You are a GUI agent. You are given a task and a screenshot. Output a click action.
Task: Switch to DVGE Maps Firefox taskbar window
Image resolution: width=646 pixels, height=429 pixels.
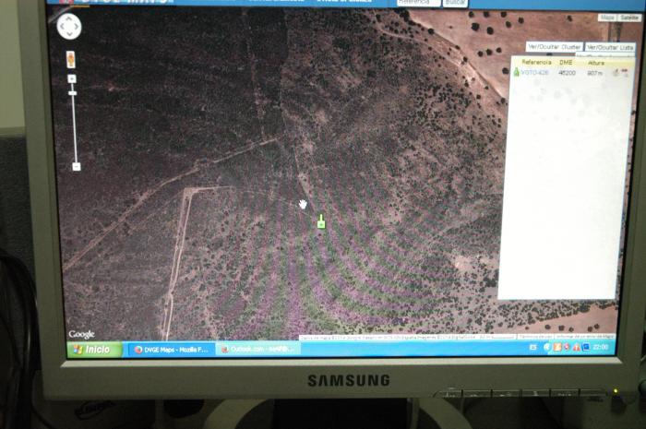171,350
